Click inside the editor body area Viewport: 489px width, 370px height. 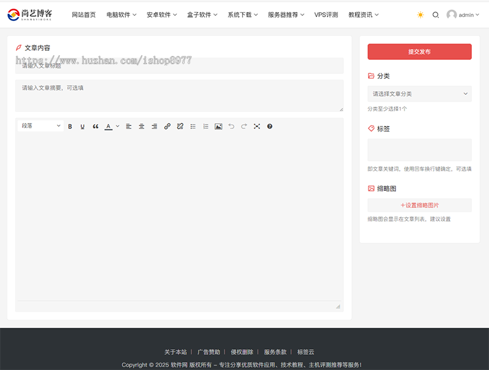tap(179, 217)
